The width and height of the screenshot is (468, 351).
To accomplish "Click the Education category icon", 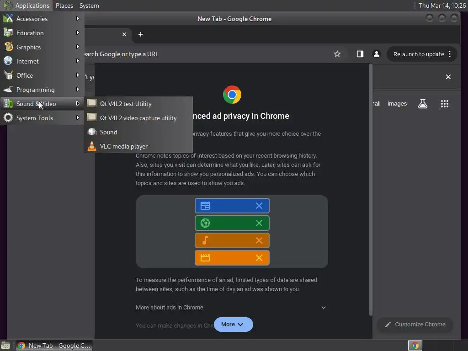I will [8, 32].
